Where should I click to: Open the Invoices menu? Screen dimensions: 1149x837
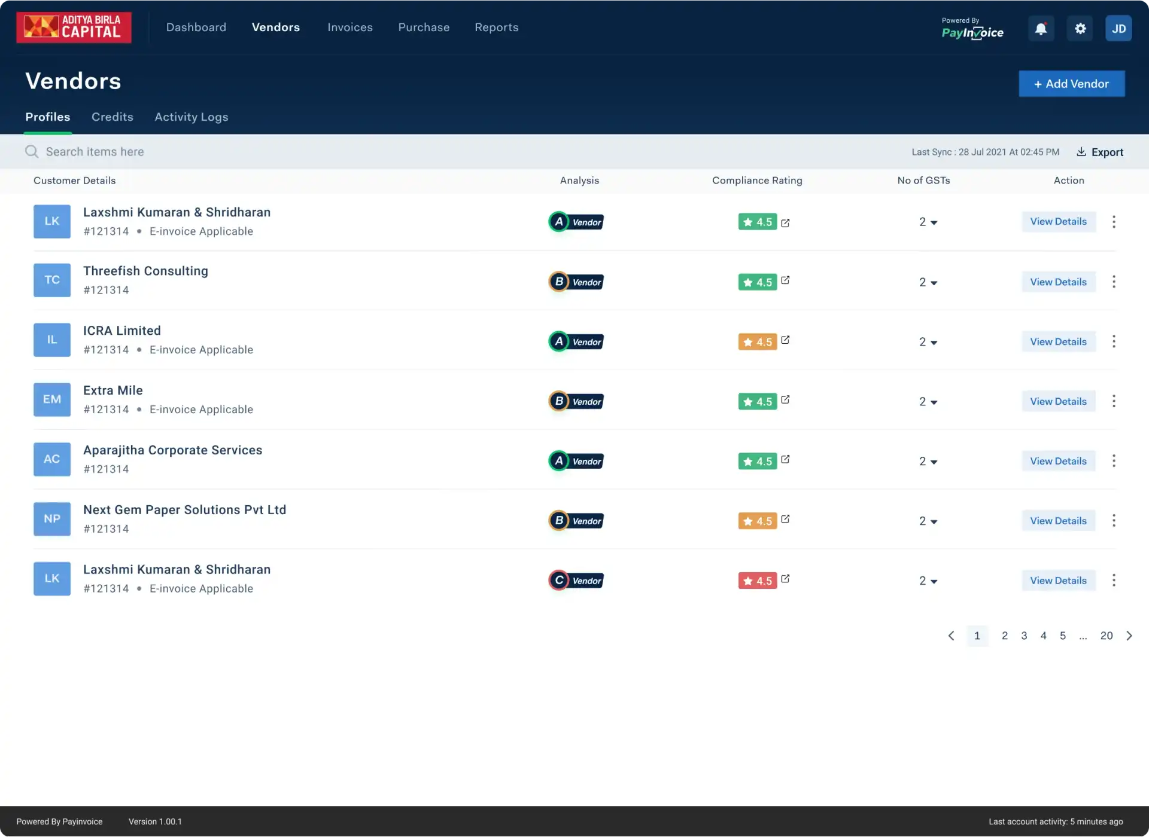click(350, 28)
